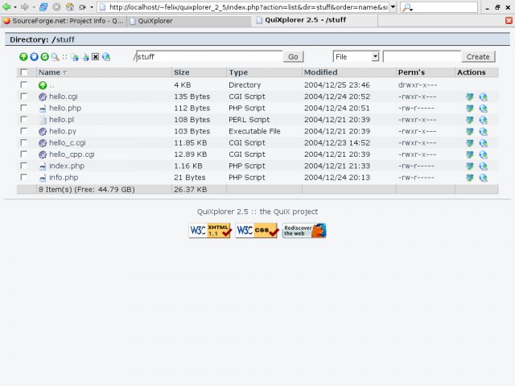Click the download icon for hello.cgi

click(x=470, y=96)
